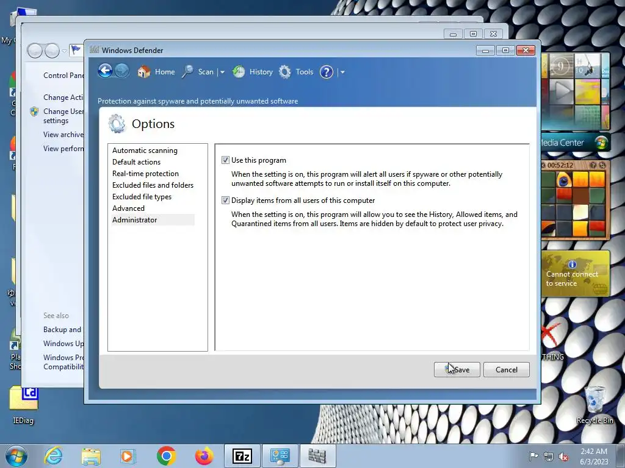Open the Home toolbar label
This screenshot has width=625, height=468.
[x=165, y=72]
